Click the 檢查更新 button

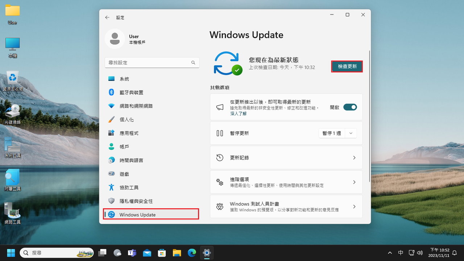point(347,66)
